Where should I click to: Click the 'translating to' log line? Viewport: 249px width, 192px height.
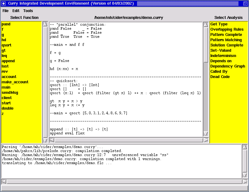pyautogui.click(x=57, y=163)
